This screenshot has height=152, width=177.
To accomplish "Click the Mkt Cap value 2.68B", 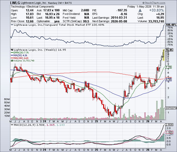I will 85,10.
